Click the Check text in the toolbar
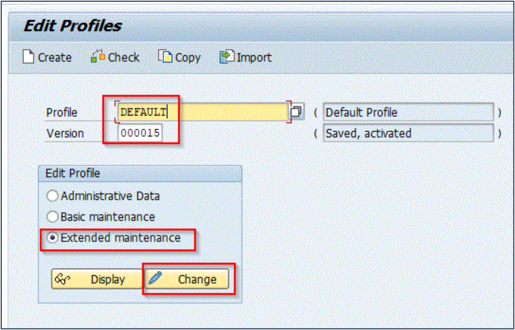The height and width of the screenshot is (330, 515). [x=124, y=58]
